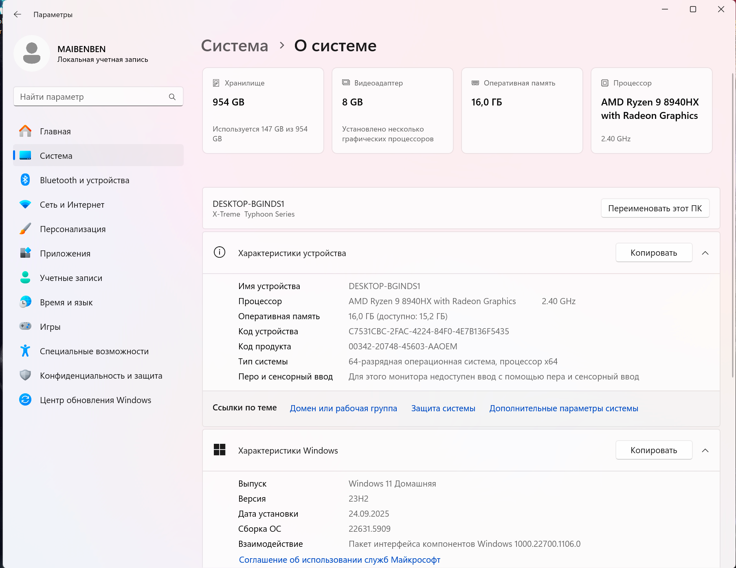Click the MAIBENBEN user avatar
This screenshot has height=568, width=736.
(32, 54)
